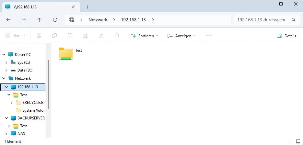
Task: Click 192.168.1.13 breadcrumb in address bar
Action: pos(133,20)
